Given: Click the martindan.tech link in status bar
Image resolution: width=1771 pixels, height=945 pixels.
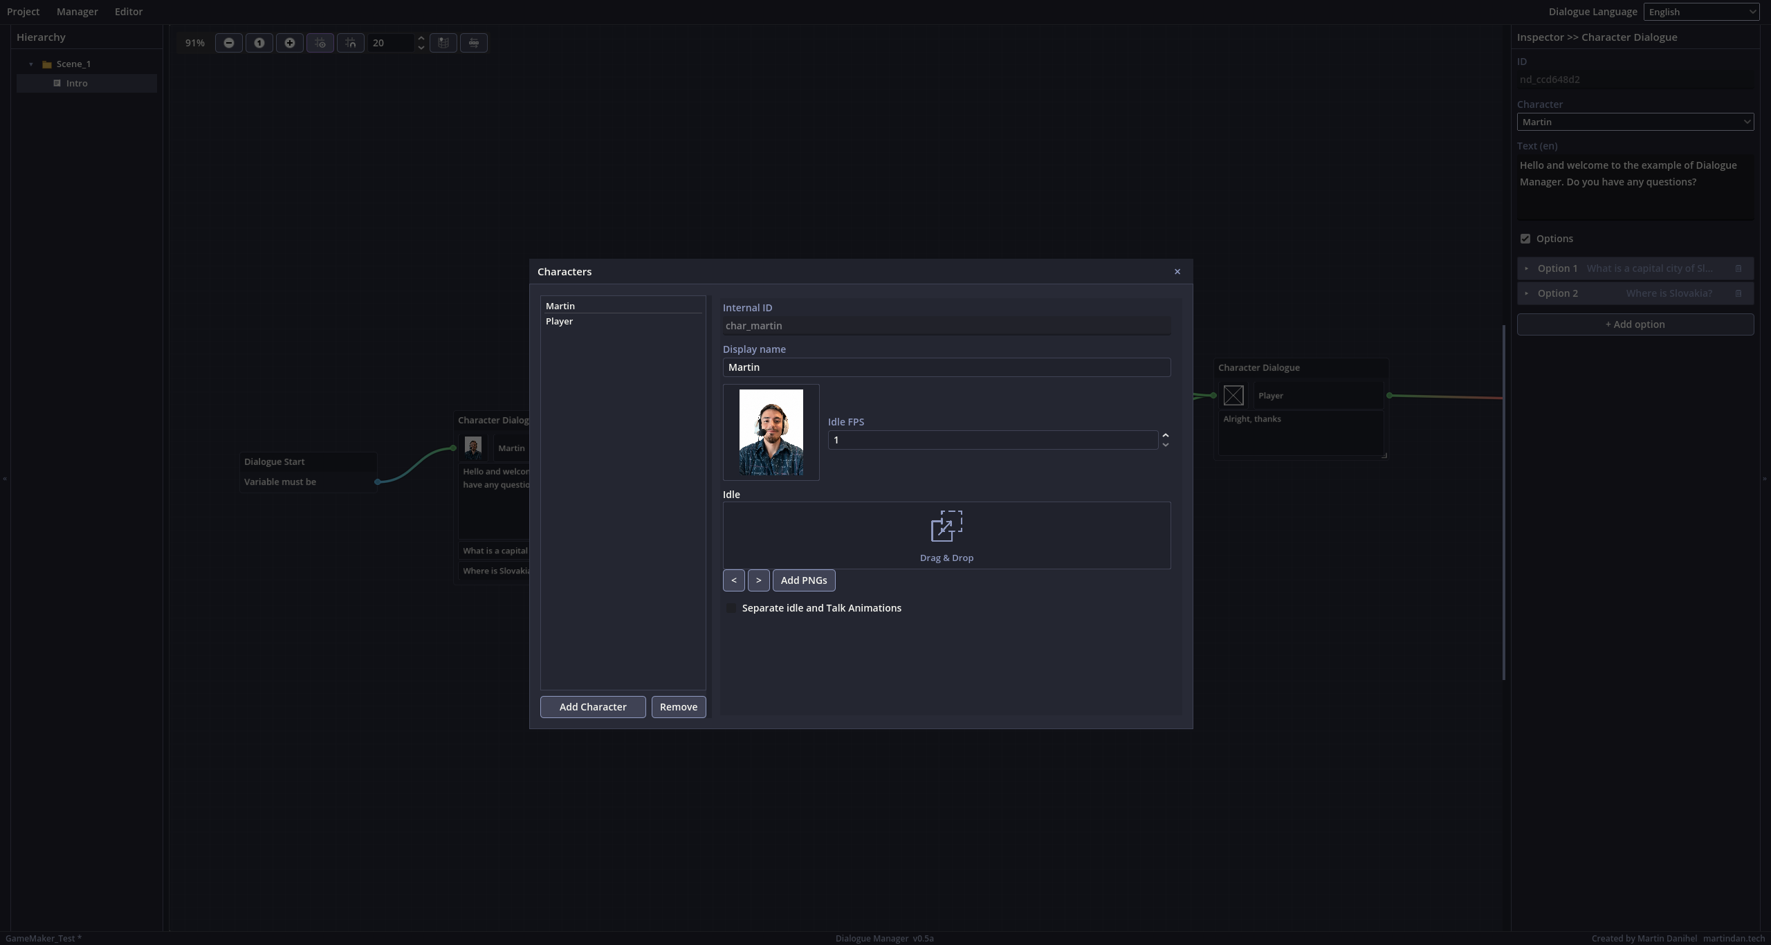Looking at the screenshot, I should coord(1734,939).
